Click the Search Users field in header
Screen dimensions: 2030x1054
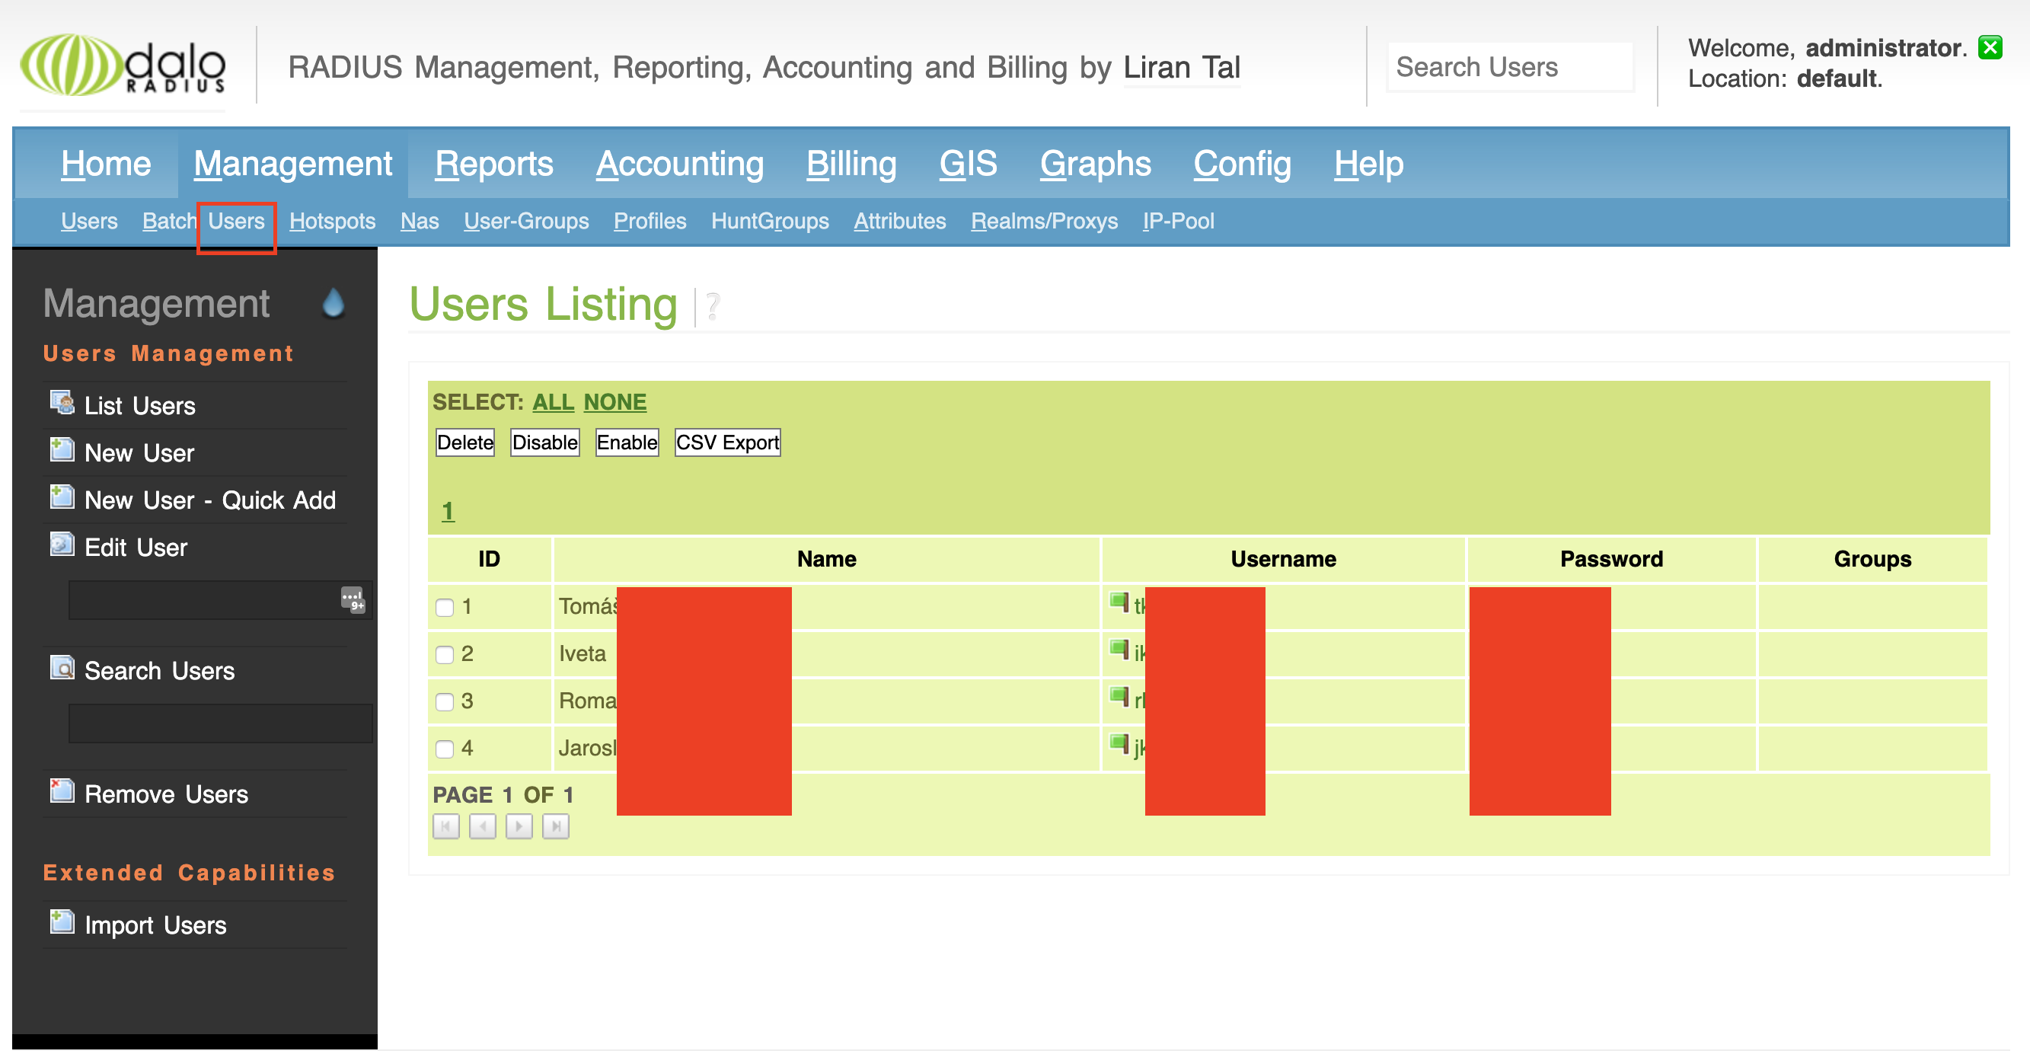1508,67
